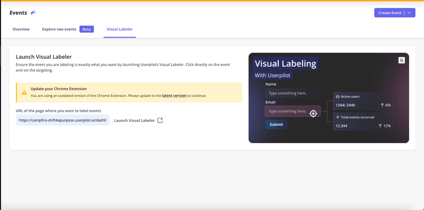Open the Create Event dropdown arrow
Screen dimensions: 424x210
click(409, 13)
